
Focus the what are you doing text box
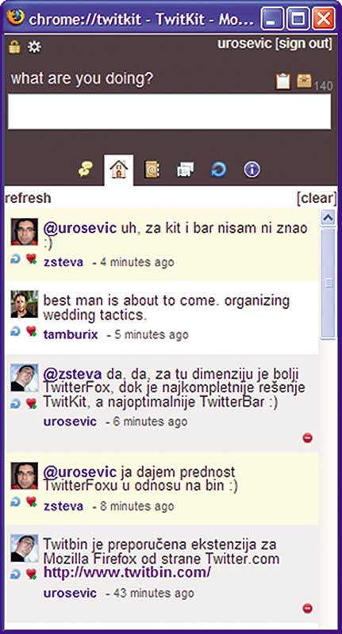(x=169, y=112)
